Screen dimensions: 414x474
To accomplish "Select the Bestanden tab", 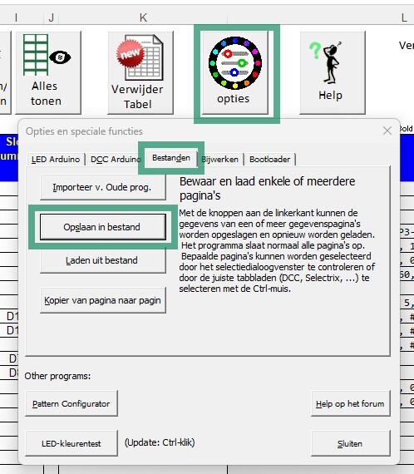I will 171,158.
